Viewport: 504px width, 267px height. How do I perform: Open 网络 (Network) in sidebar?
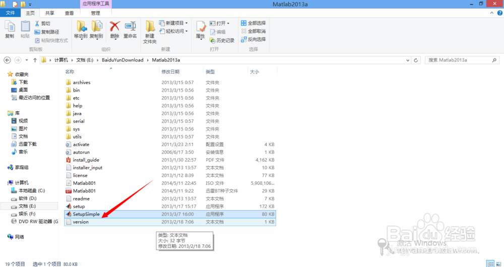pyautogui.click(x=19, y=237)
